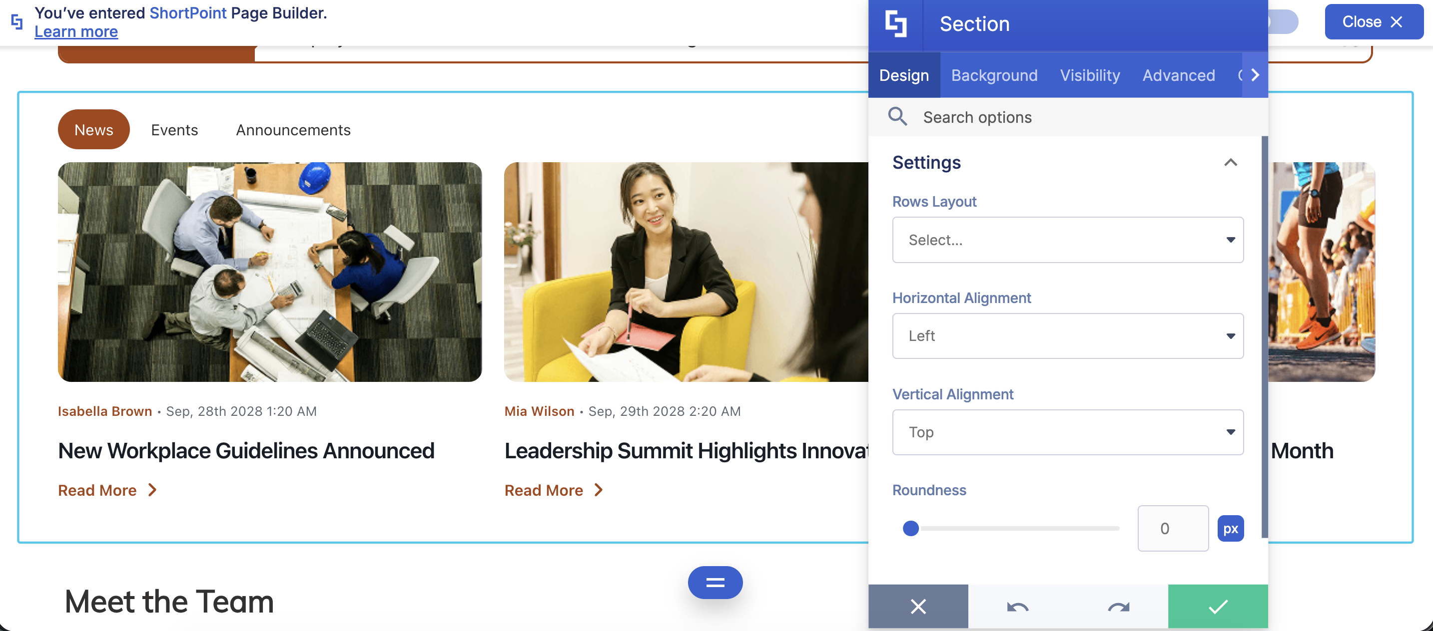Select the Events tab in the news section
1433x631 pixels.
coord(174,129)
